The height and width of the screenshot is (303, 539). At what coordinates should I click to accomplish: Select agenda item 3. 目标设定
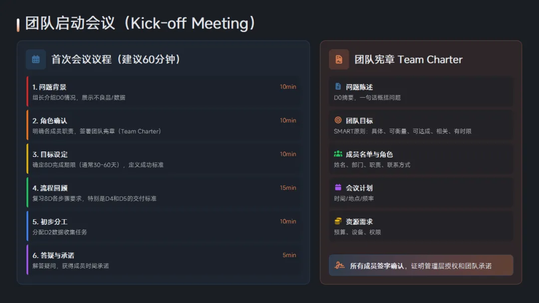tap(163, 159)
